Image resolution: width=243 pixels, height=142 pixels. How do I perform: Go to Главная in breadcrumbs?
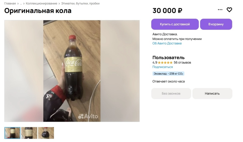[10, 3]
